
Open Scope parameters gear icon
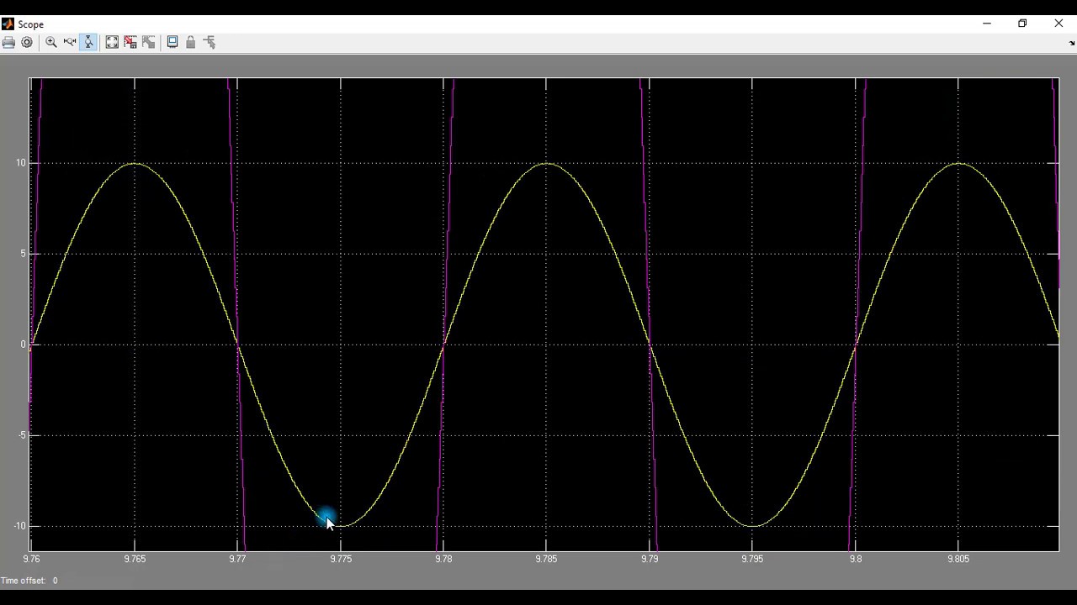(27, 42)
